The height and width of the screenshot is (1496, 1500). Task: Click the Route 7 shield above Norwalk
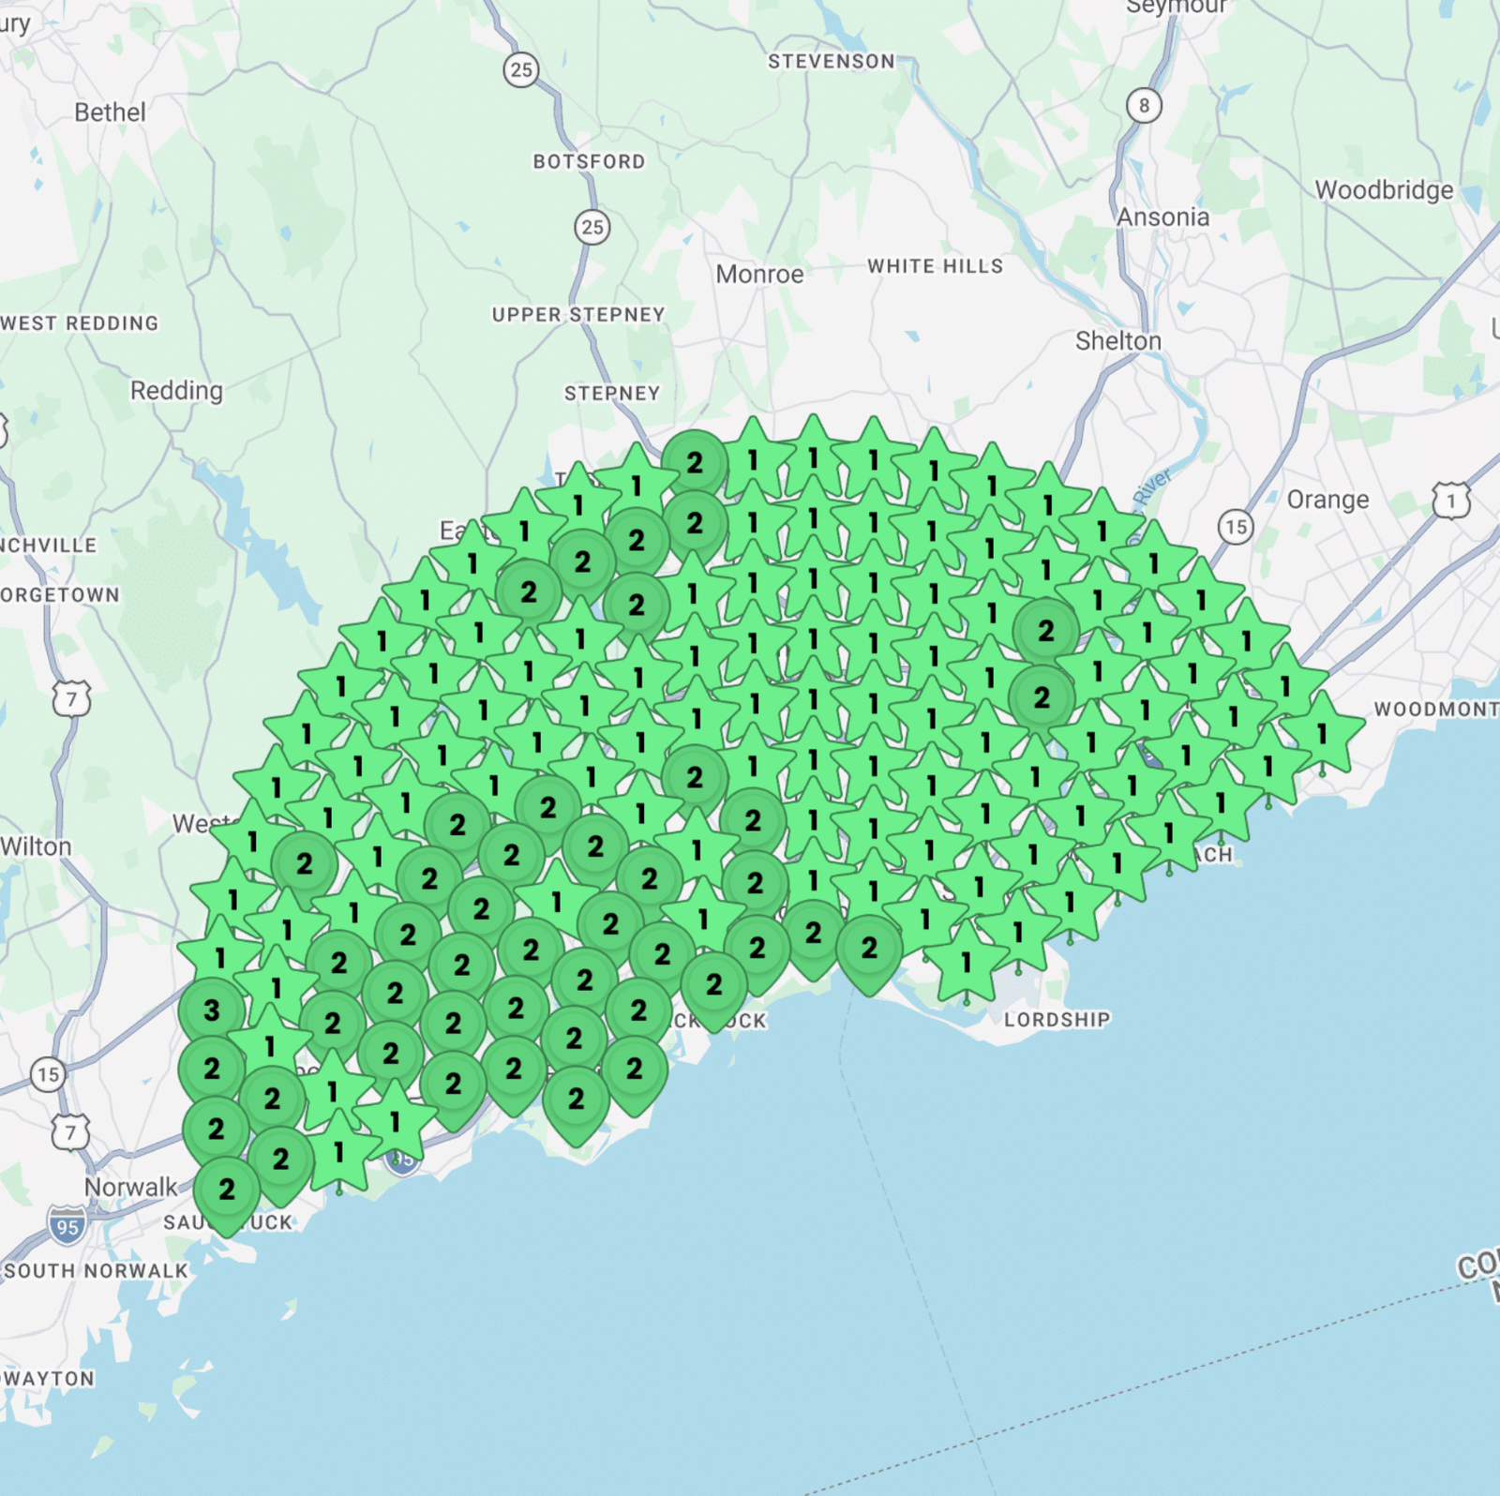click(x=71, y=1132)
